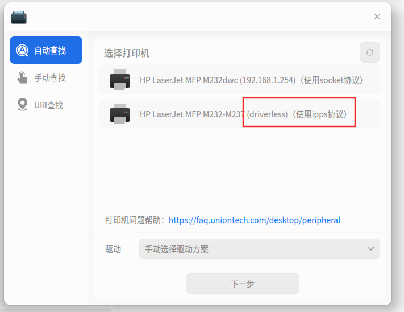
Task: Click the (使用ipps协议) label of the second printer
Action: tap(319, 114)
